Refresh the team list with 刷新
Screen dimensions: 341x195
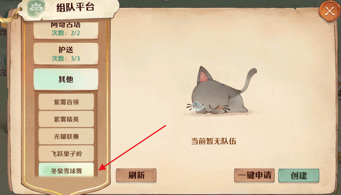point(136,175)
